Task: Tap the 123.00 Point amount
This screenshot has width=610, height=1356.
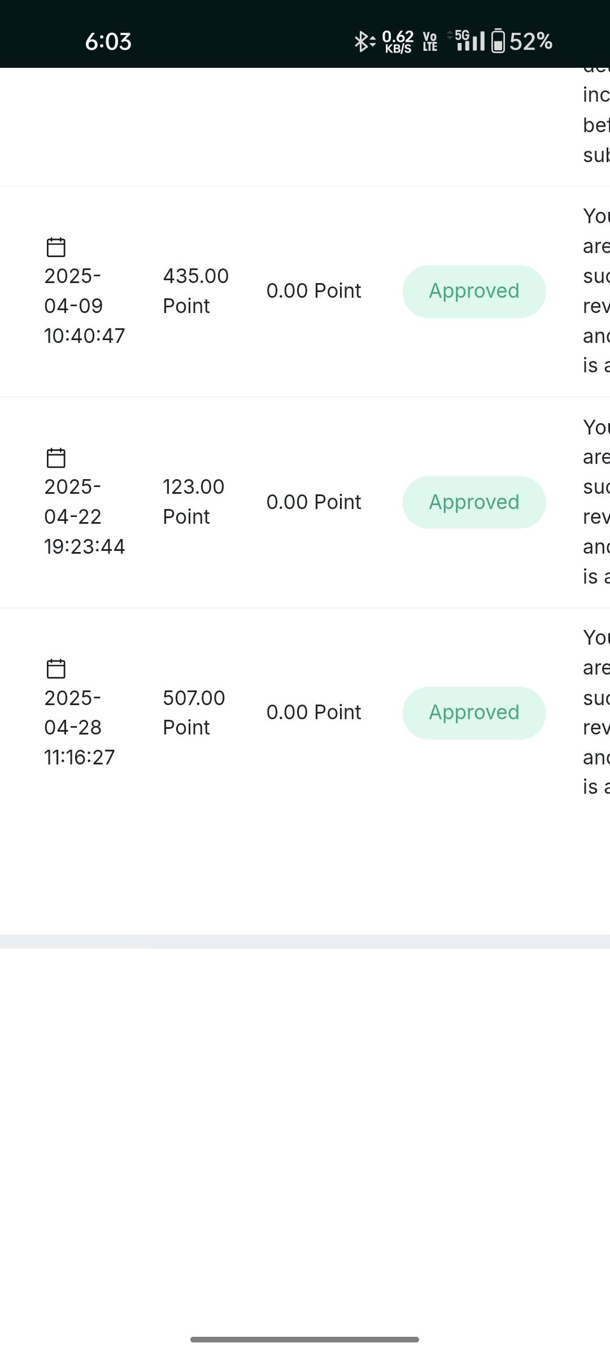Action: pos(193,502)
